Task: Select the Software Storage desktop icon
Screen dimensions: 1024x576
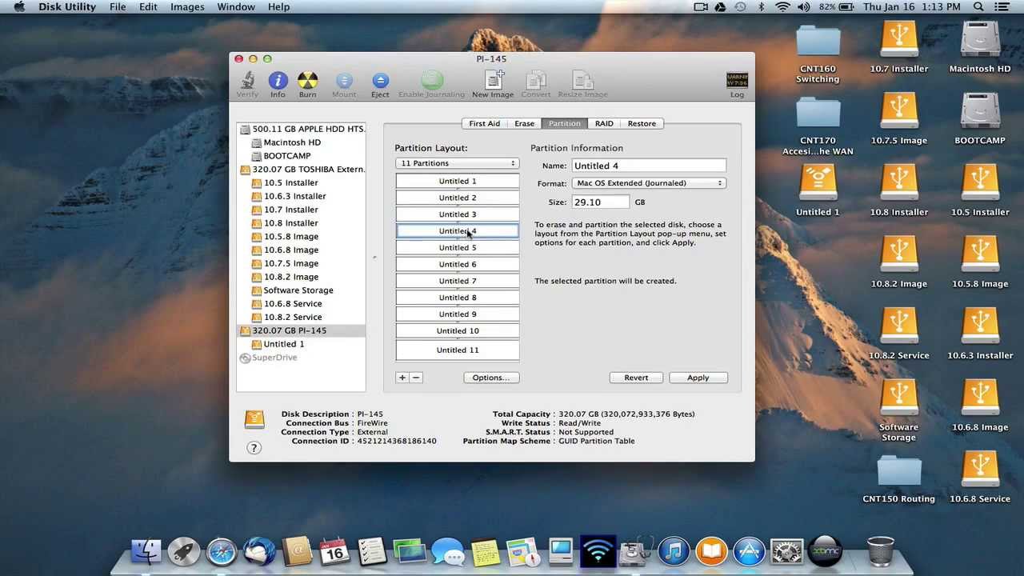Action: [899, 410]
